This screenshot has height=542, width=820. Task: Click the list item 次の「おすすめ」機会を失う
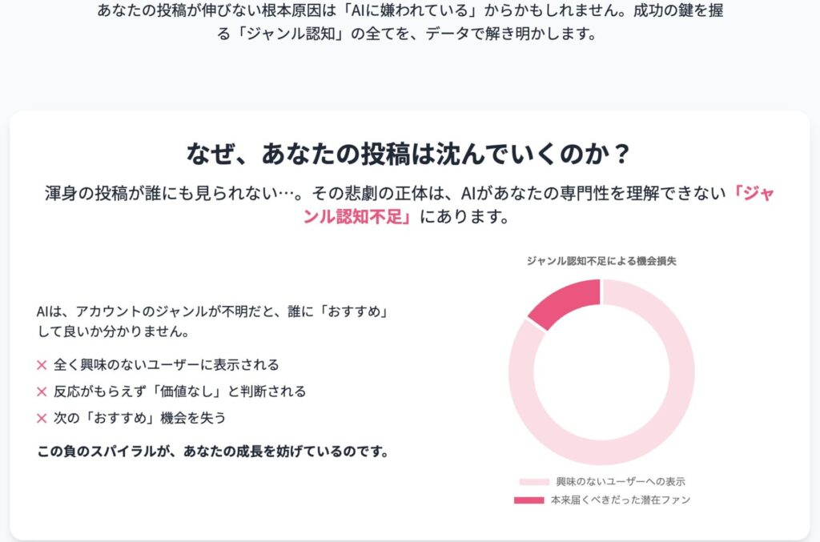coord(139,418)
